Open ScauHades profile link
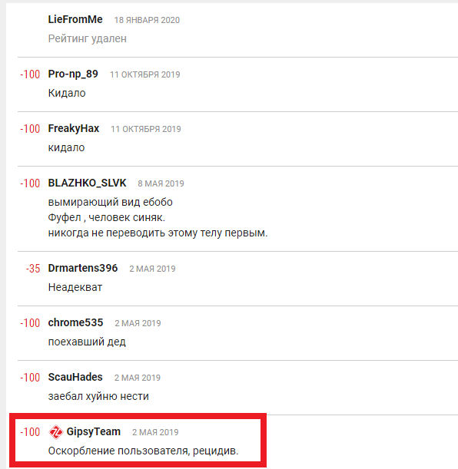458x469 pixels. (x=75, y=377)
